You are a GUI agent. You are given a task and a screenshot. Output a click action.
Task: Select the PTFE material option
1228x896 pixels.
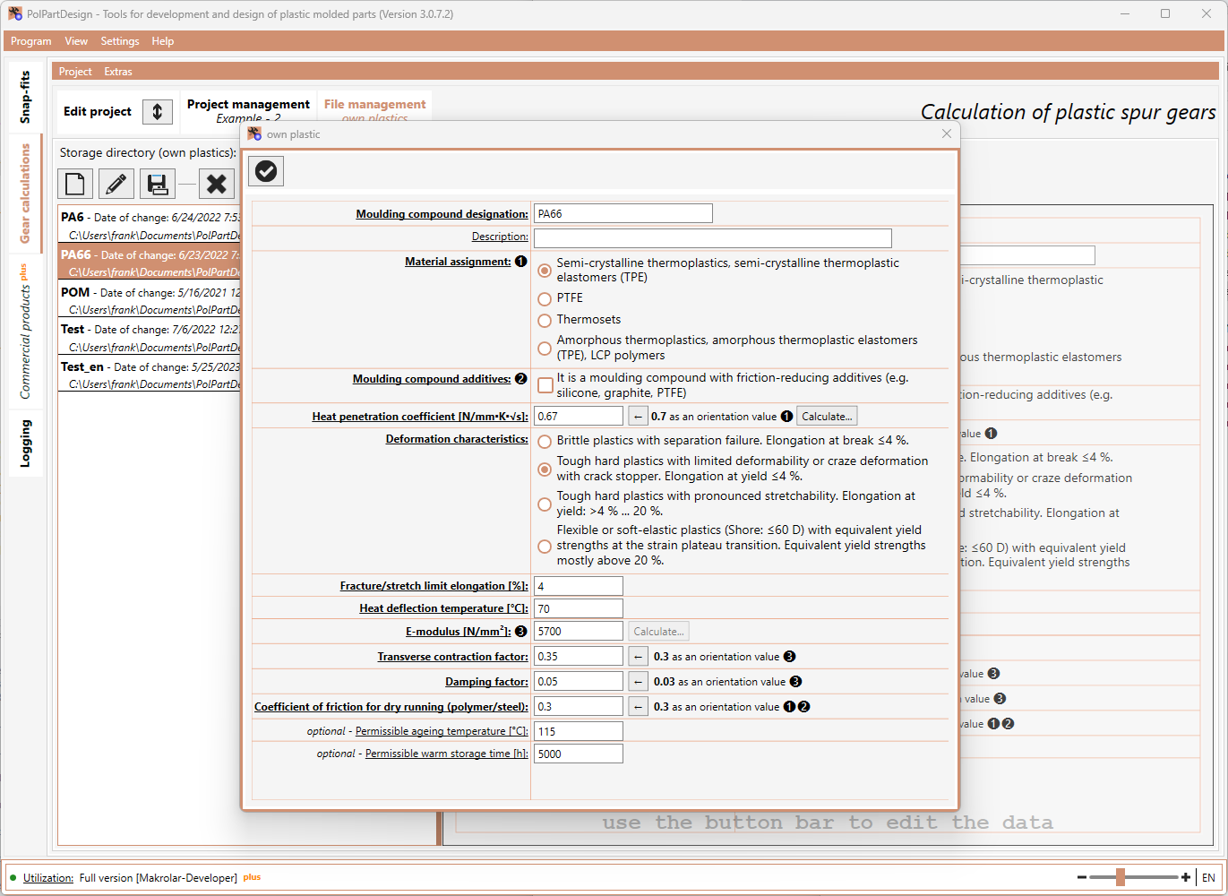[545, 298]
